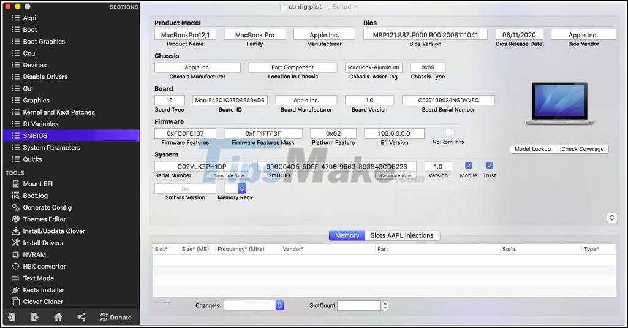Click the Efi Version field 192.0.0.0.0

tap(394, 134)
